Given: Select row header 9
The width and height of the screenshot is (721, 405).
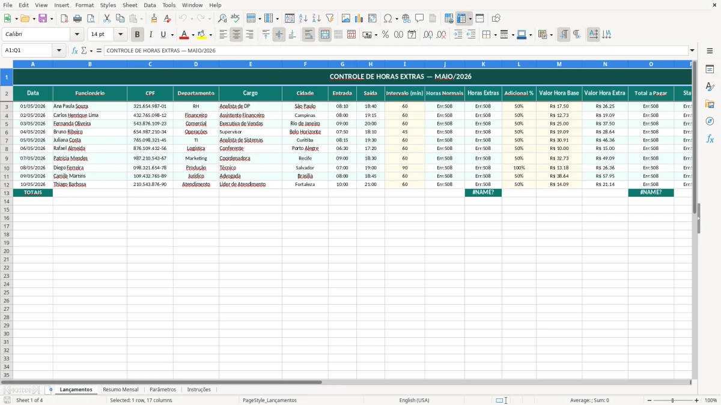Looking at the screenshot, I should 7,158.
